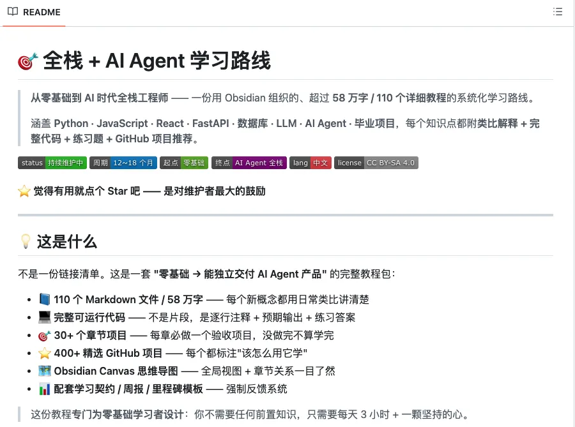Click the laptop icon next to 完整可运行代码

[x=45, y=317]
